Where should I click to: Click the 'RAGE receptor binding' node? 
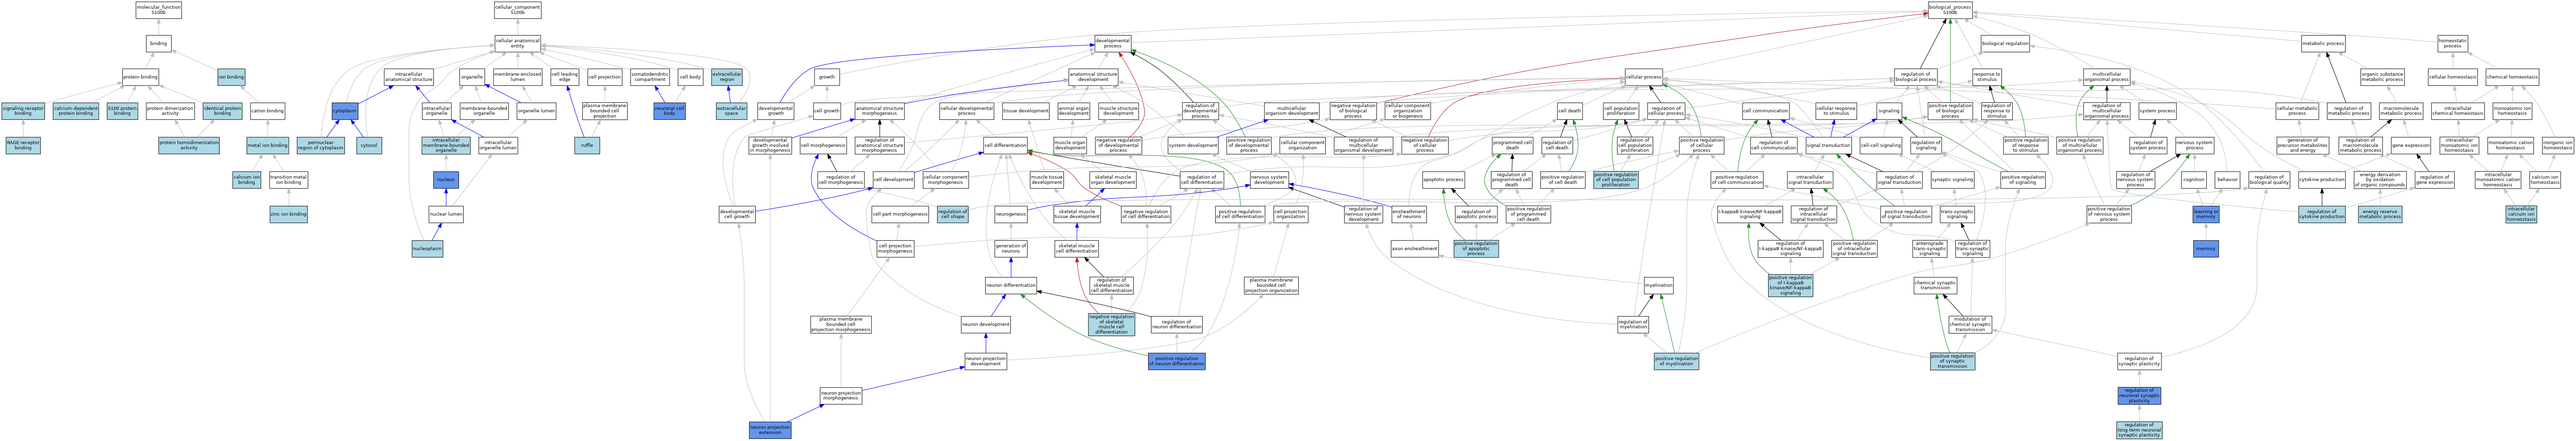[23, 146]
